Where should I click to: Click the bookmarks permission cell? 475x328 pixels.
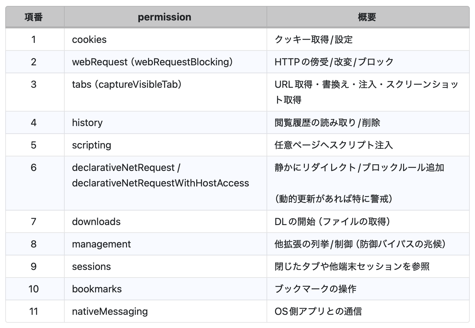click(x=97, y=289)
